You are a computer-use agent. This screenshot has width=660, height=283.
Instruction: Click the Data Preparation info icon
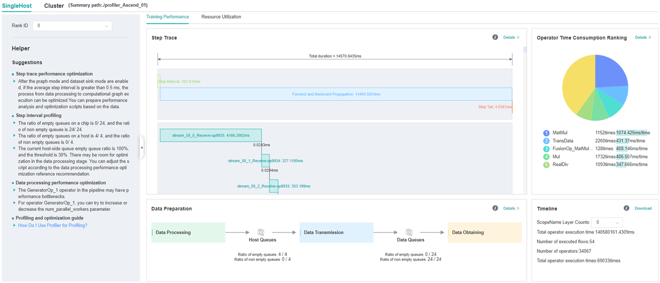pos(495,208)
